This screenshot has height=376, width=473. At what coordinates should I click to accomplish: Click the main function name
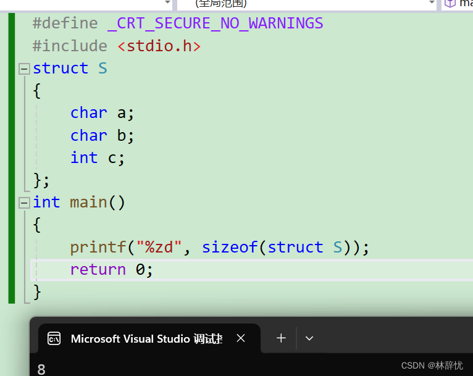88,203
